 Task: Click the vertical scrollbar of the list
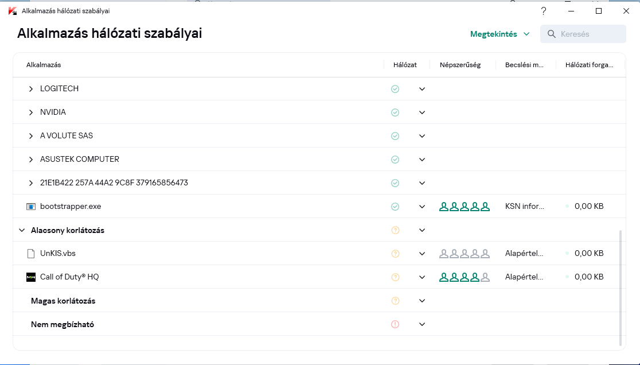pos(621,281)
